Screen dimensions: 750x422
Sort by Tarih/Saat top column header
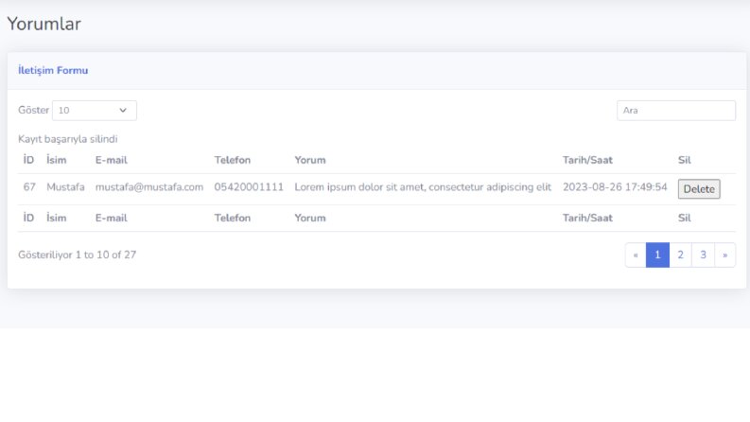pos(587,160)
